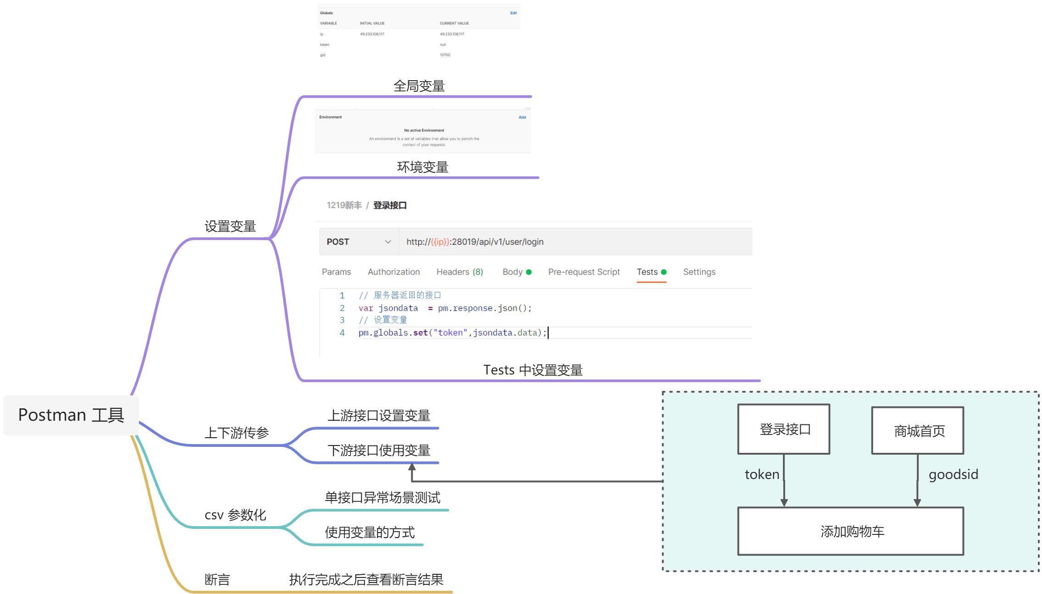Open the POST method dropdown chevron
Screen dimensions: 1042x594
click(x=388, y=242)
